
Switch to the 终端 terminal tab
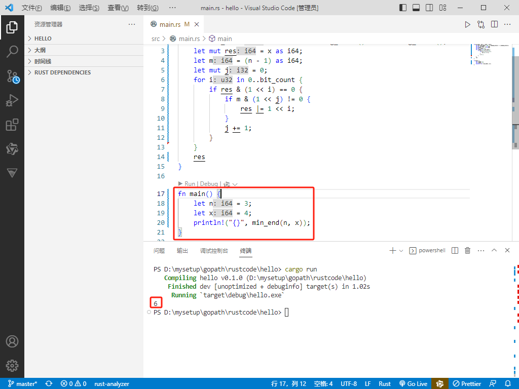246,251
